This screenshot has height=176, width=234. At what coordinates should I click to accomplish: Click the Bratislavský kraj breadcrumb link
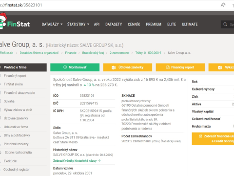coord(93,53)
